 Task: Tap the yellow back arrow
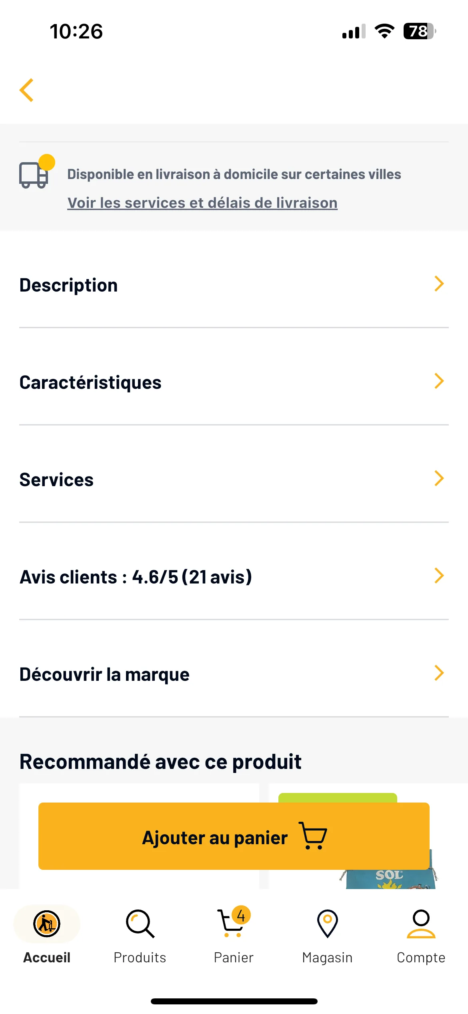[26, 90]
